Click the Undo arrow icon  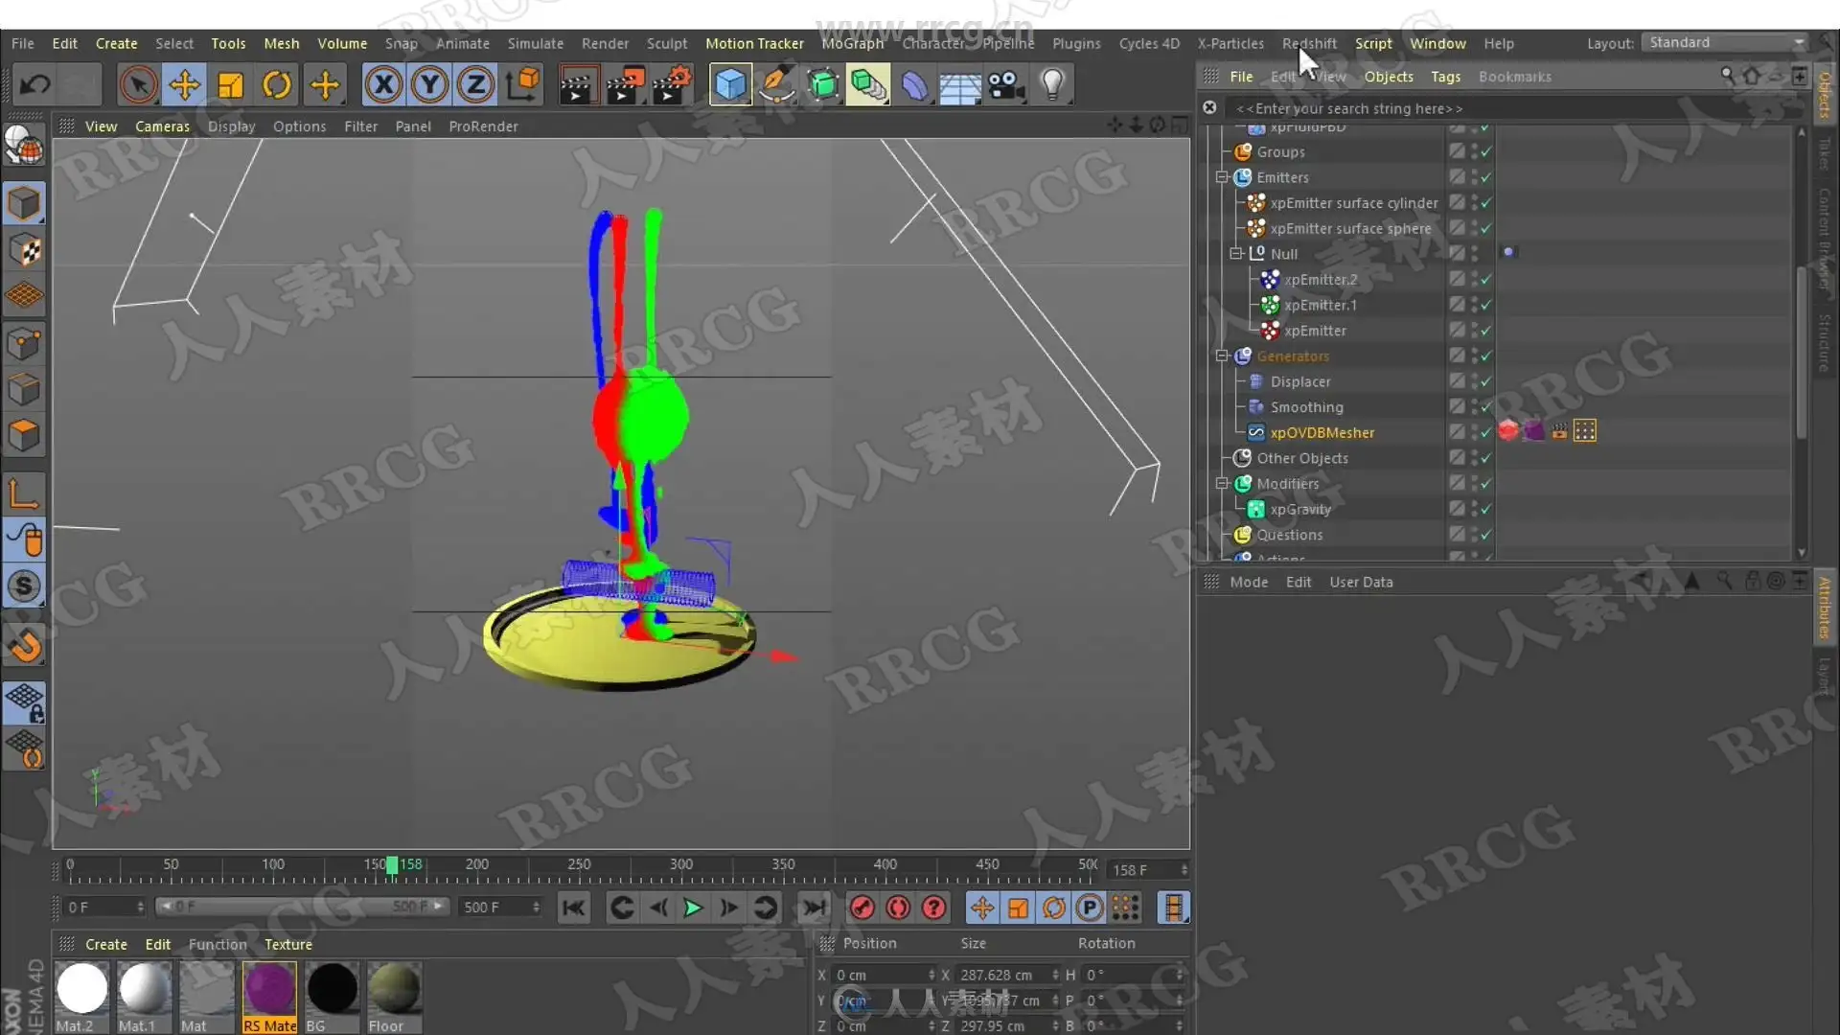(35, 85)
